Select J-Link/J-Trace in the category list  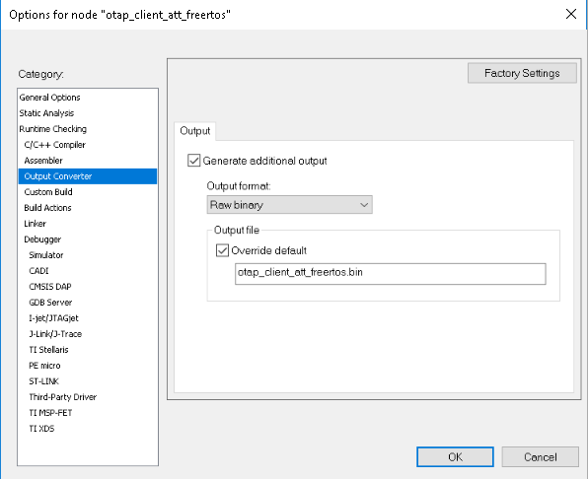55,334
